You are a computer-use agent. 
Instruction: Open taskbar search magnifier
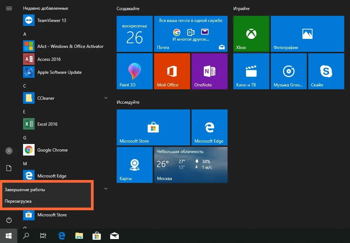(x=26, y=236)
